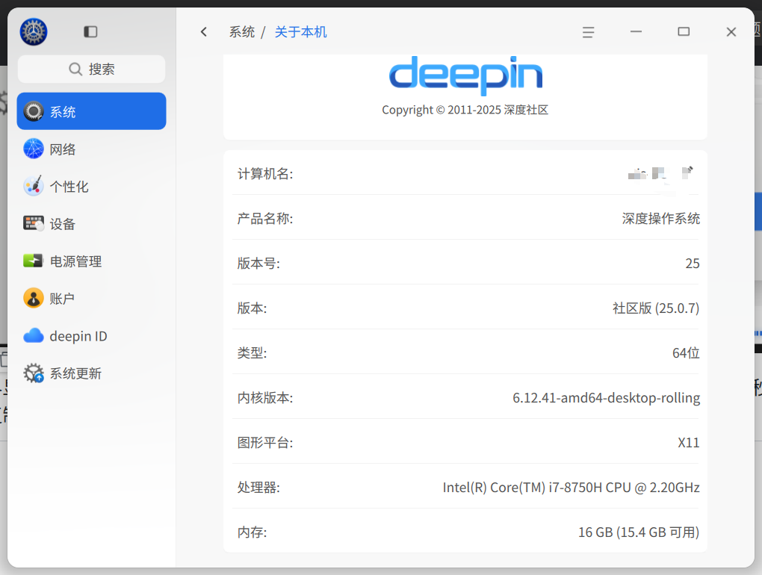Focus the 搜索 search field
The width and height of the screenshot is (762, 575).
91,69
